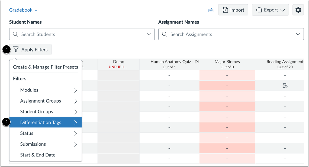Open Gradebook settings via the gear icon

[298, 10]
